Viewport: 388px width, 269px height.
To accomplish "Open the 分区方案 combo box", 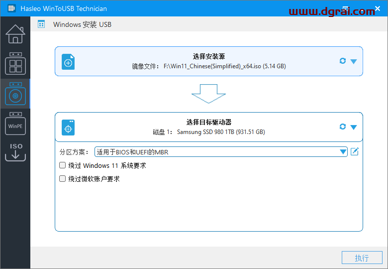I will [221, 152].
